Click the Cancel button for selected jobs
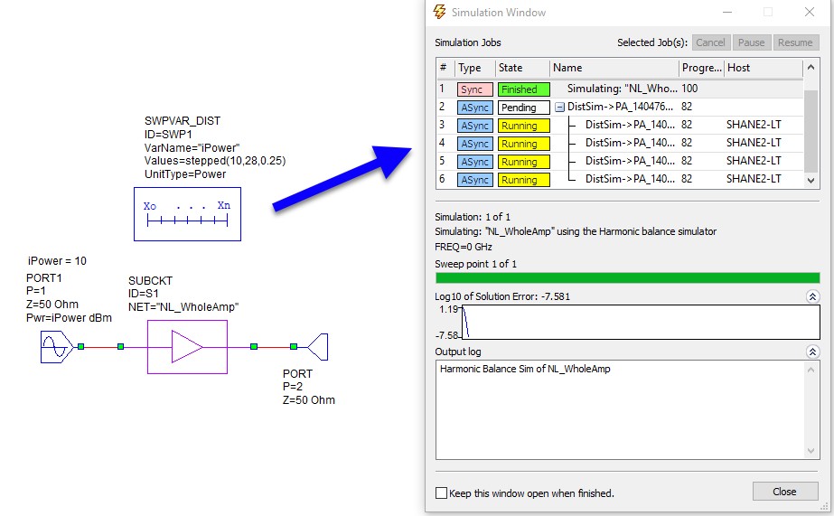Viewport: 834px width, 516px height. [x=710, y=42]
